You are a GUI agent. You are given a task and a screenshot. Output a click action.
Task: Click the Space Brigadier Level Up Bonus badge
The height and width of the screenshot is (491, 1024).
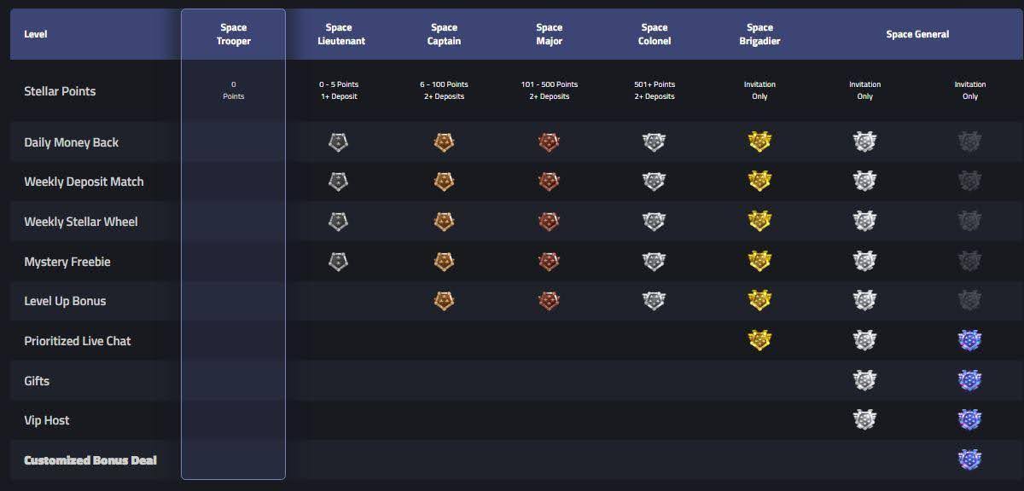click(759, 301)
